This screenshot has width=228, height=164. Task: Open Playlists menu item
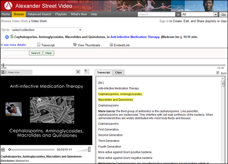(61, 14)
